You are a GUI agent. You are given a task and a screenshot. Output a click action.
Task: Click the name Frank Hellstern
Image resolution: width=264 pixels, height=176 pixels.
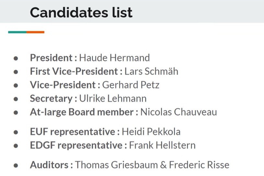click(x=162, y=145)
